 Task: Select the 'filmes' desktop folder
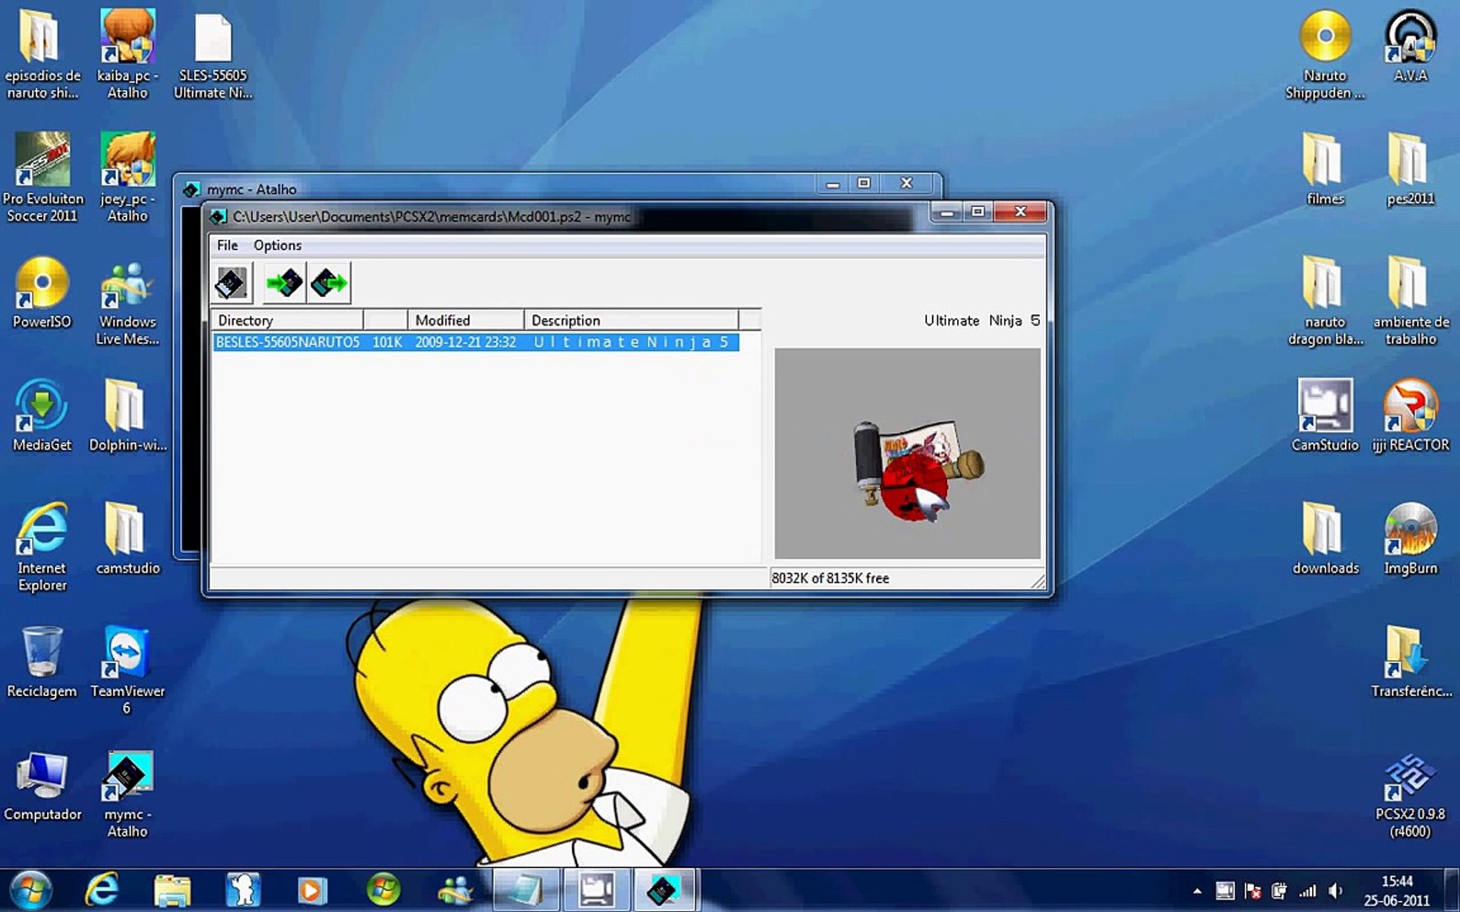1325,170
